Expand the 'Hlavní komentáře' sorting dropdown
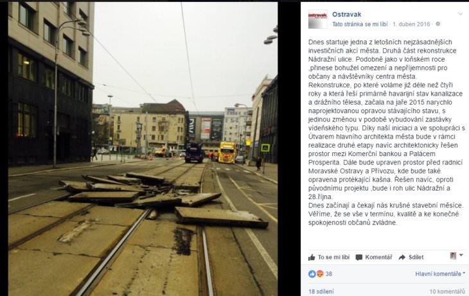Screen dimensions: 469x296 440,274
